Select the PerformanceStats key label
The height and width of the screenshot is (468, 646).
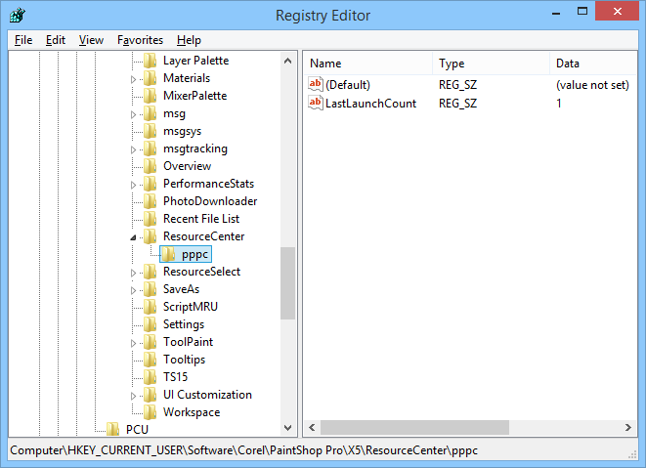208,184
